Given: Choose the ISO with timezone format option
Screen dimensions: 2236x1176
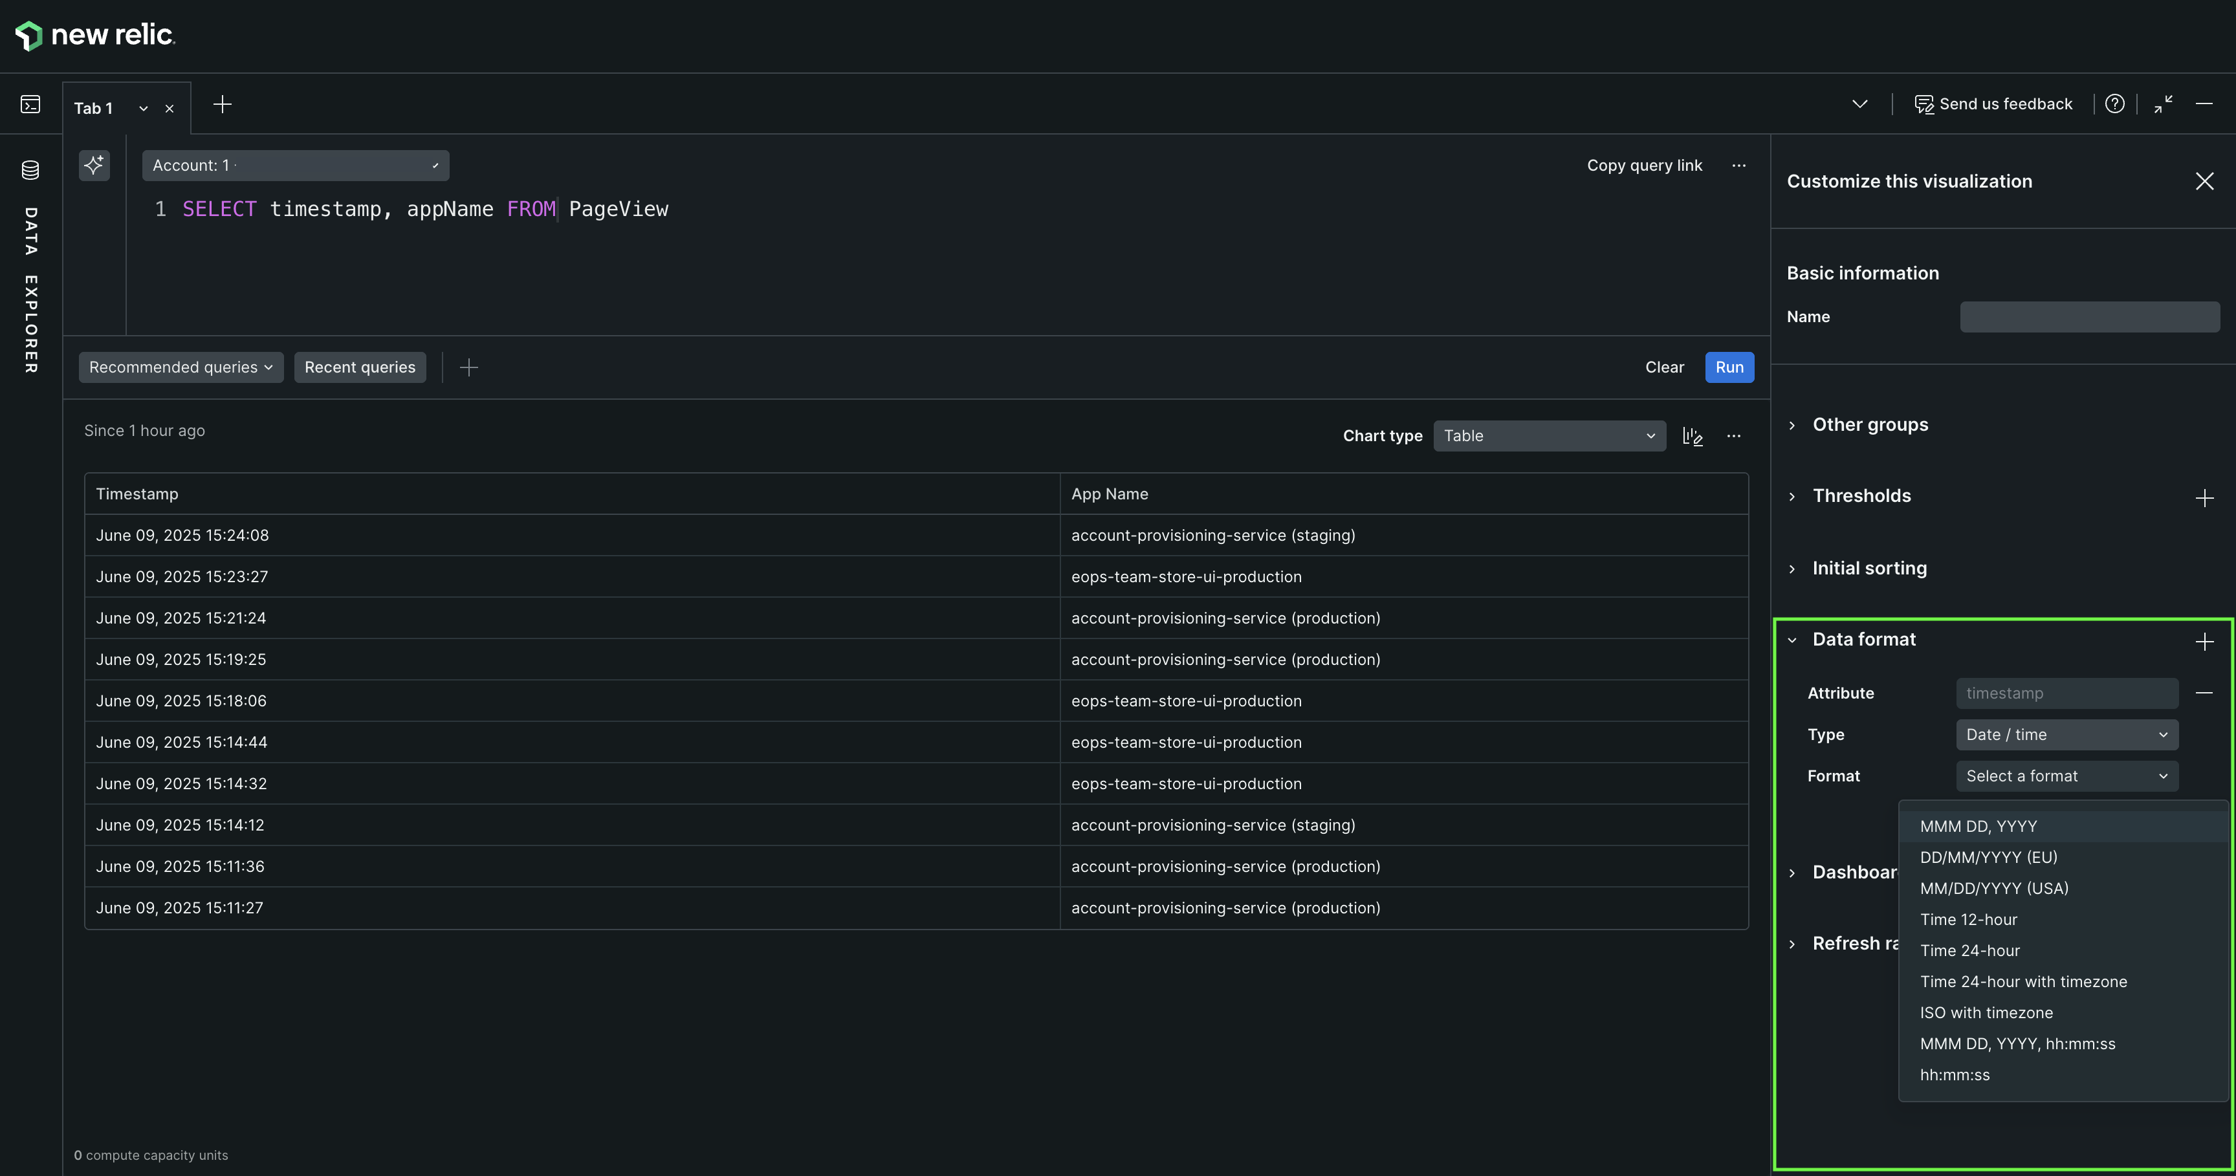Looking at the screenshot, I should pos(1986,1013).
